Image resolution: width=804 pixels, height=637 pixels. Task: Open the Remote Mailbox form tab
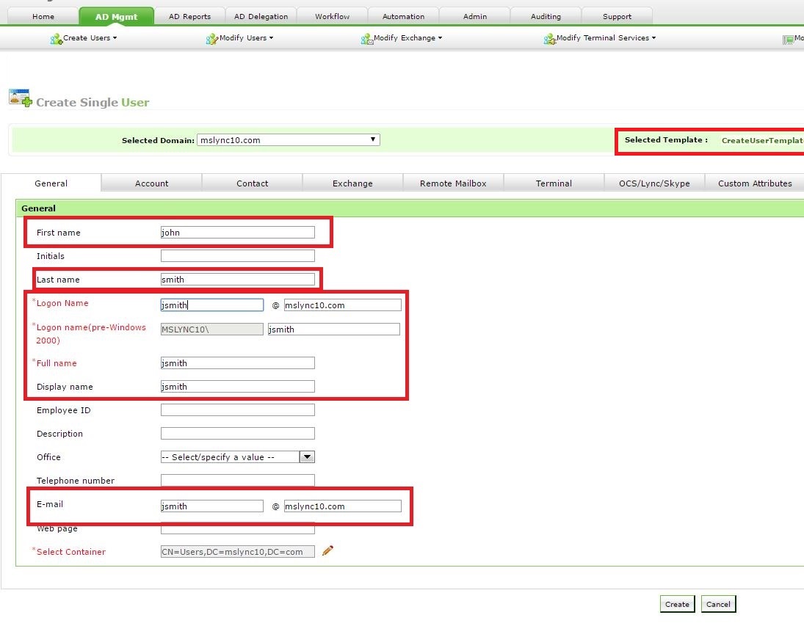click(453, 183)
